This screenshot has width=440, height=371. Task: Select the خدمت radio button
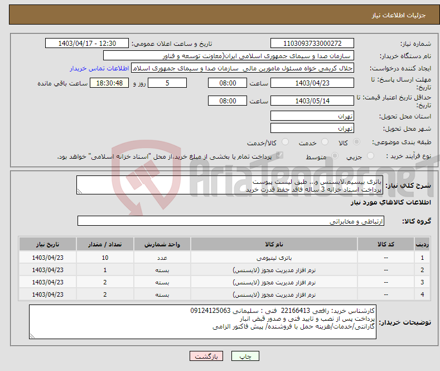pos(325,142)
